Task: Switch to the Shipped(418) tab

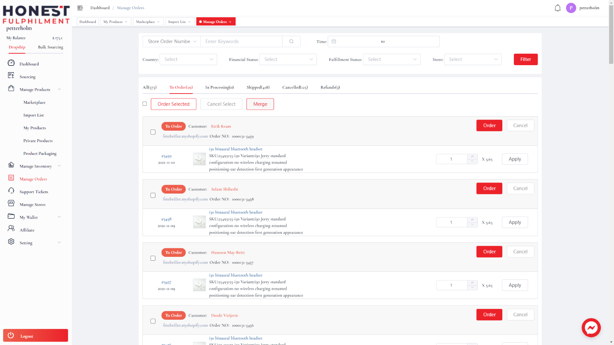Action: 258,87
